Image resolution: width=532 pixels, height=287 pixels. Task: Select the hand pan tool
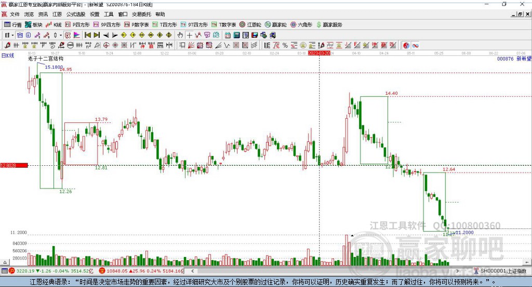pos(180,35)
